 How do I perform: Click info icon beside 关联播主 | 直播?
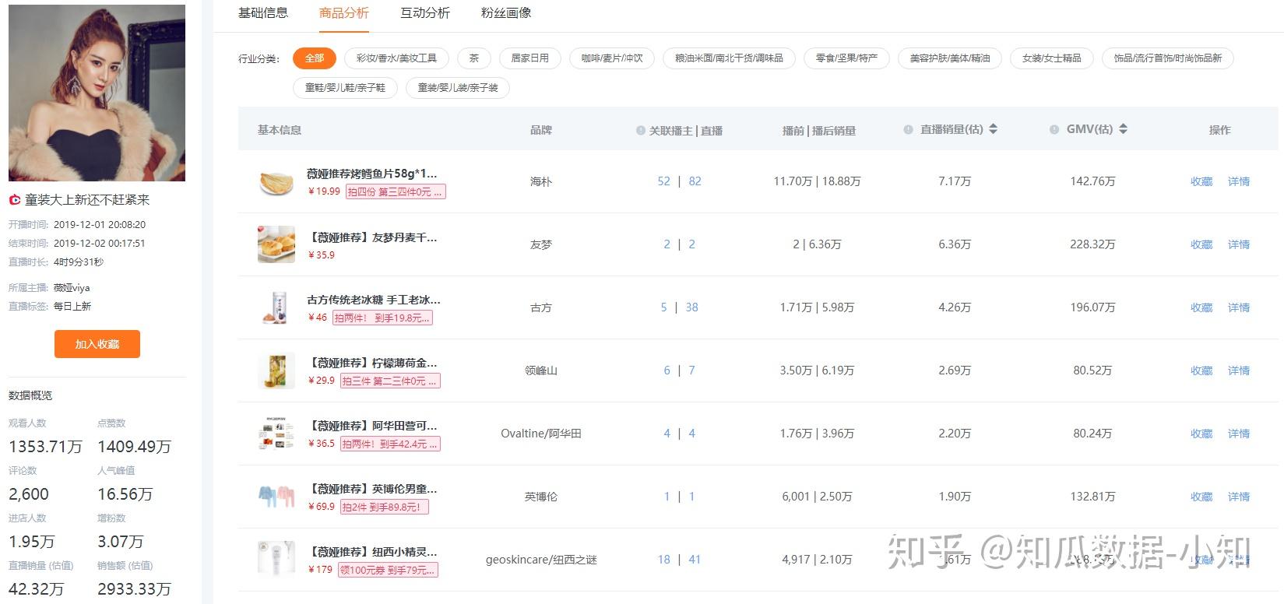[x=641, y=131]
